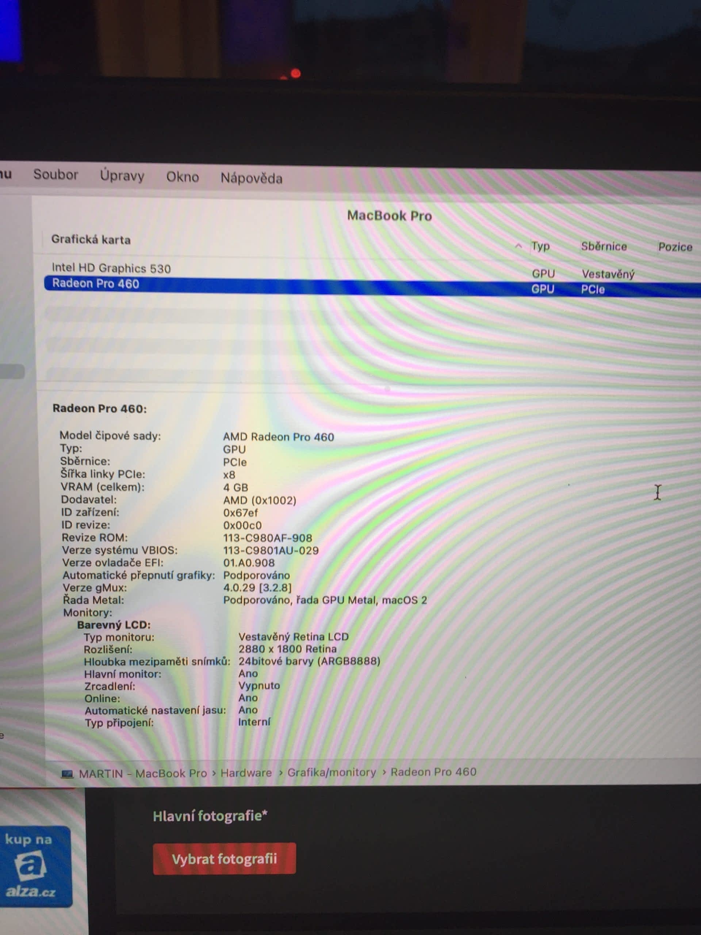The height and width of the screenshot is (935, 701).
Task: Open the Nápověda menu
Action: coord(252,178)
